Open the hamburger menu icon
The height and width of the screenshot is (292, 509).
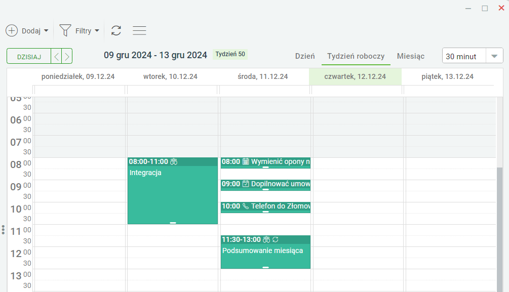click(139, 30)
